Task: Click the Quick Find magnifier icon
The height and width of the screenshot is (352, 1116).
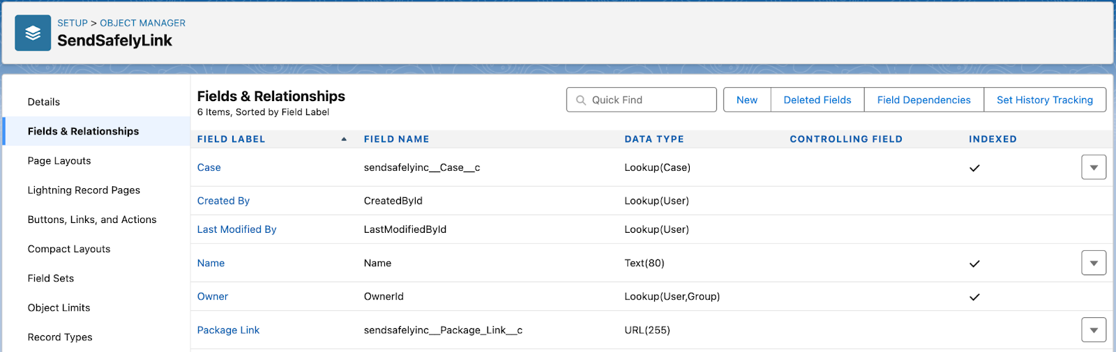Action: pyautogui.click(x=581, y=100)
